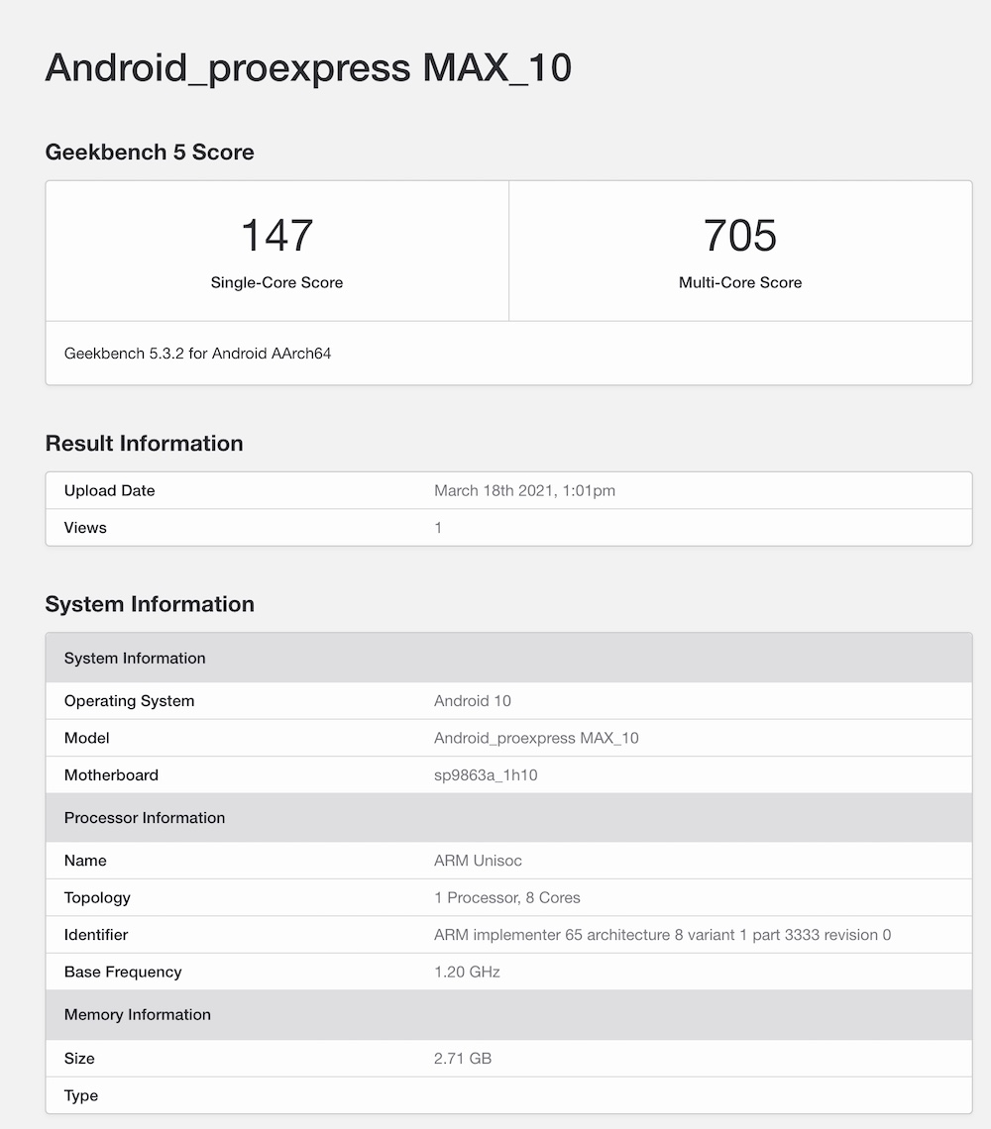Click the large System Information section heading
The height and width of the screenshot is (1129, 991).
click(x=150, y=603)
